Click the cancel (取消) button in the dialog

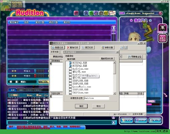[x=98, y=106]
